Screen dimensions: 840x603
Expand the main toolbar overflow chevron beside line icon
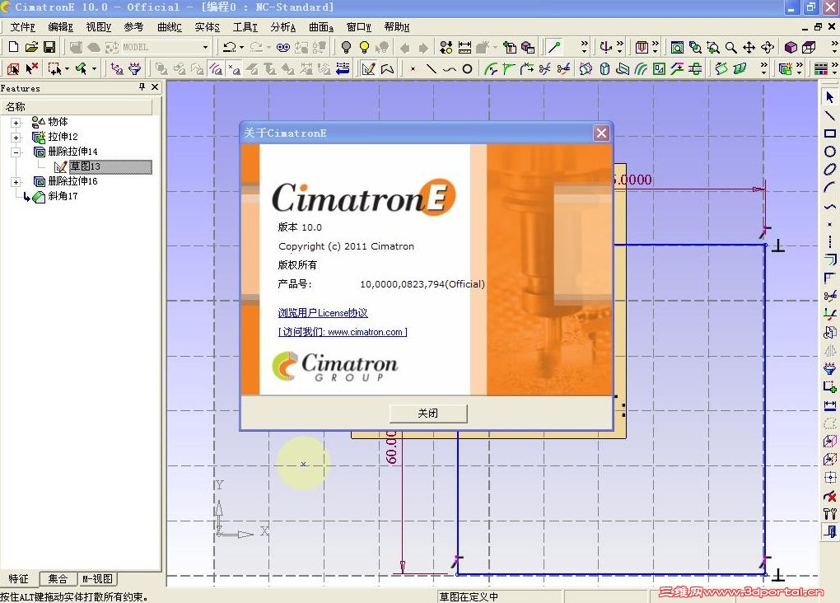tap(585, 47)
